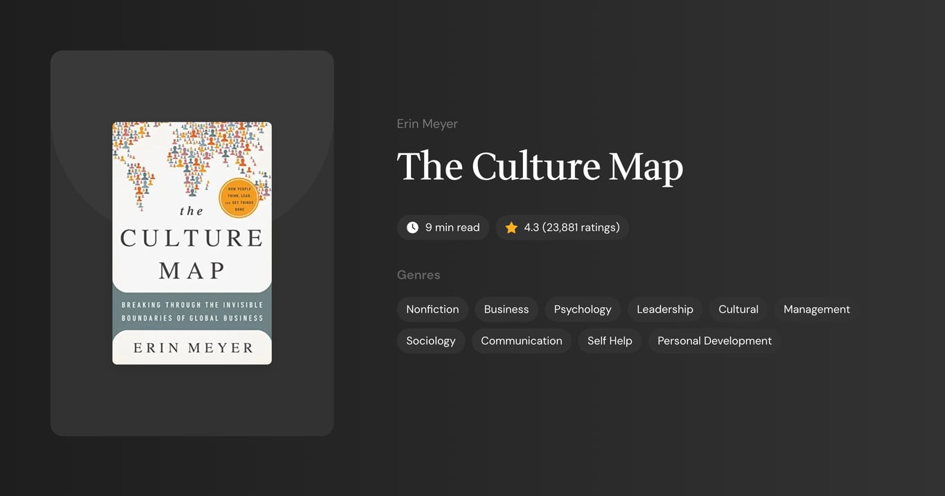Select the Business genre tag

point(506,309)
